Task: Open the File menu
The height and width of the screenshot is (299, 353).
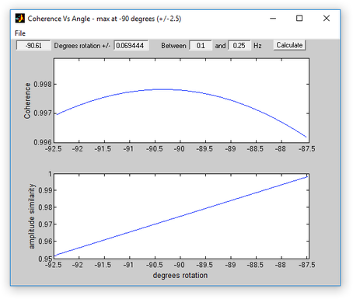Action: click(20, 33)
